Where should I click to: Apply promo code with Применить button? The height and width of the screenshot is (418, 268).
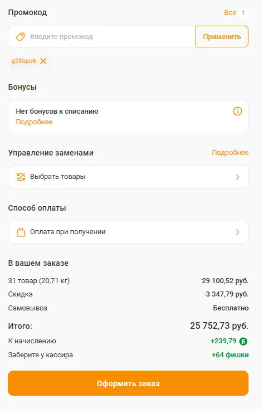(x=222, y=37)
